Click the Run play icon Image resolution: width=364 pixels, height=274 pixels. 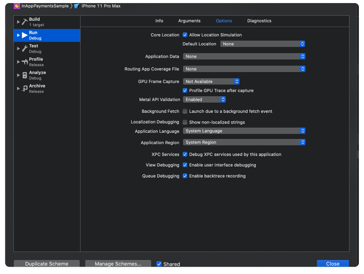(25, 35)
